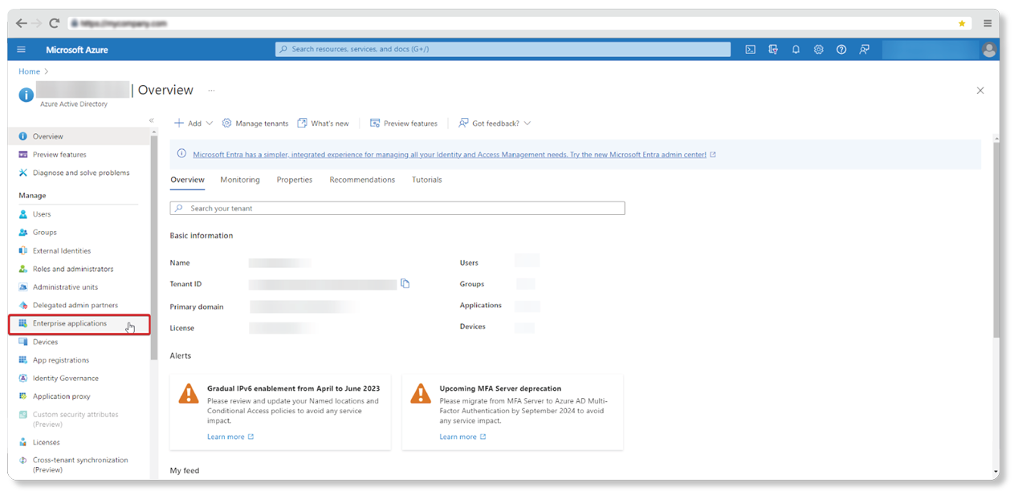The image size is (1014, 491).
Task: Click Learn more under IPv6 enablement alert
Action: click(230, 436)
